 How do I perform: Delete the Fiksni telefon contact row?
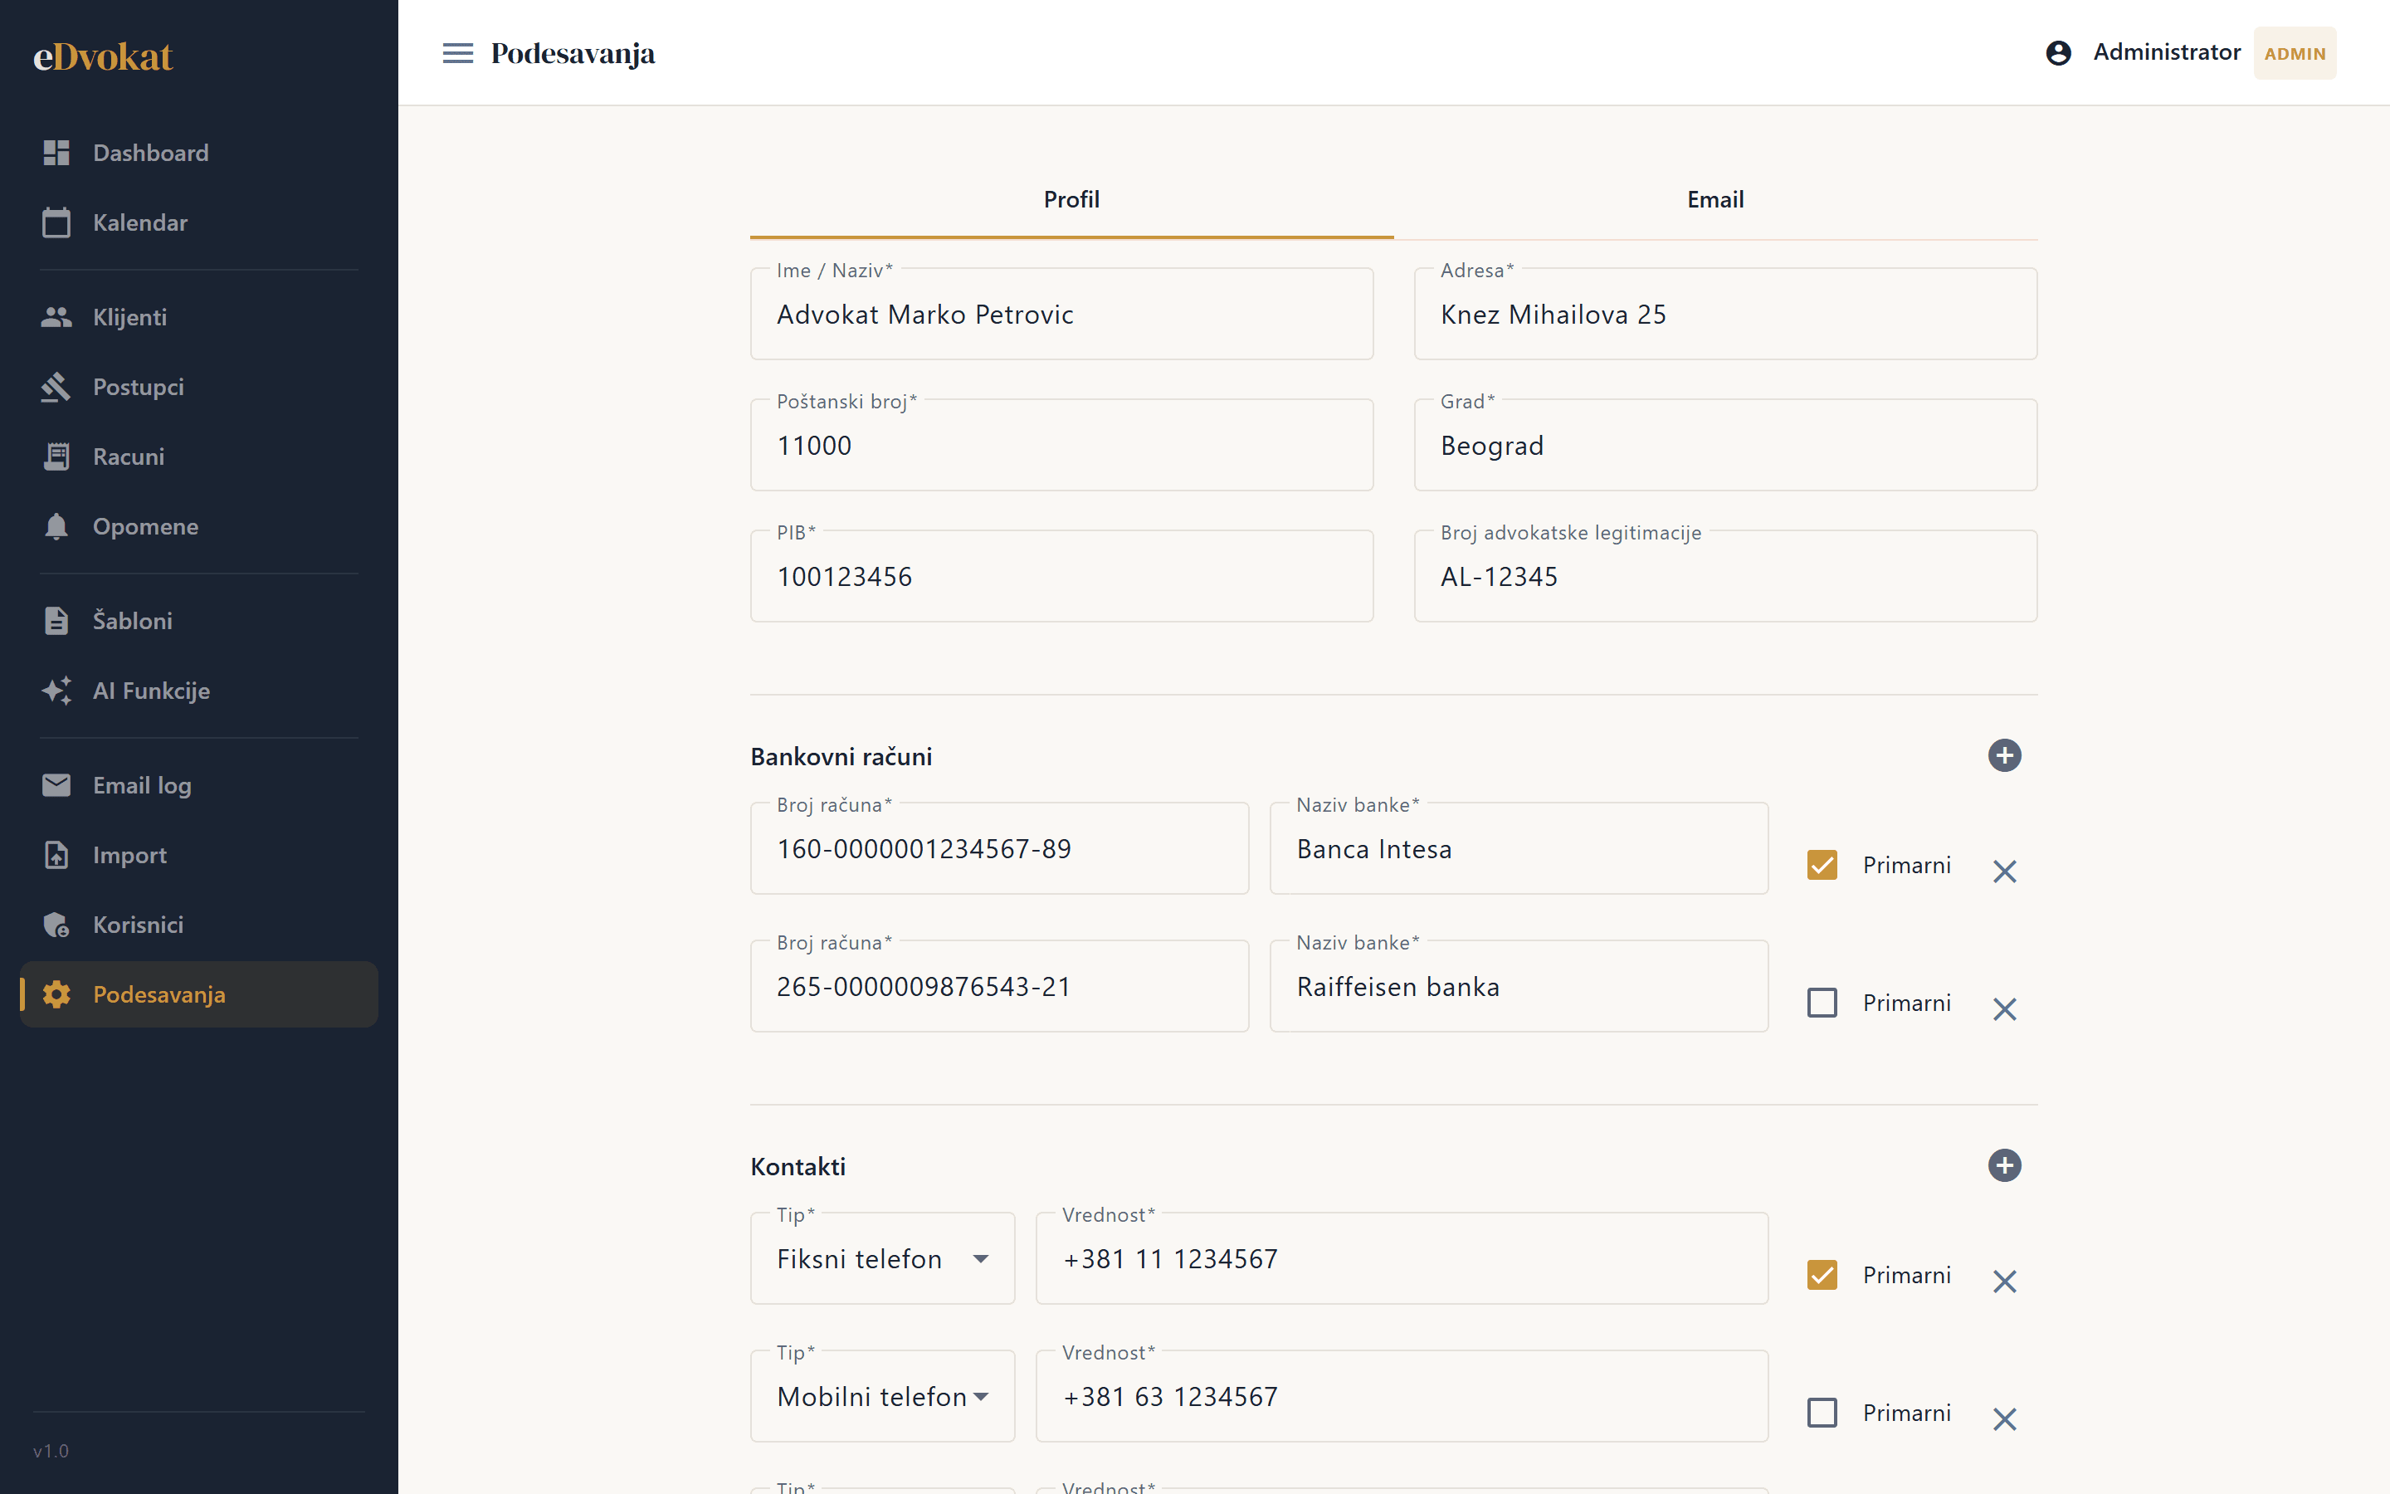(x=2004, y=1282)
